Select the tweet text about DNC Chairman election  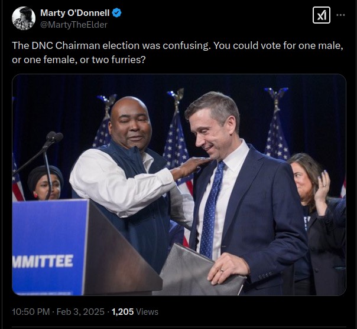pyautogui.click(x=177, y=52)
